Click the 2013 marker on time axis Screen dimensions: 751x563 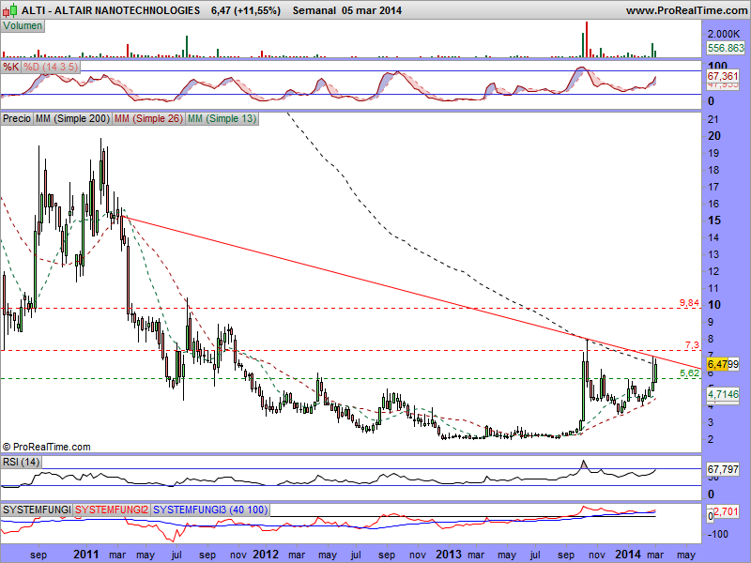tap(449, 555)
